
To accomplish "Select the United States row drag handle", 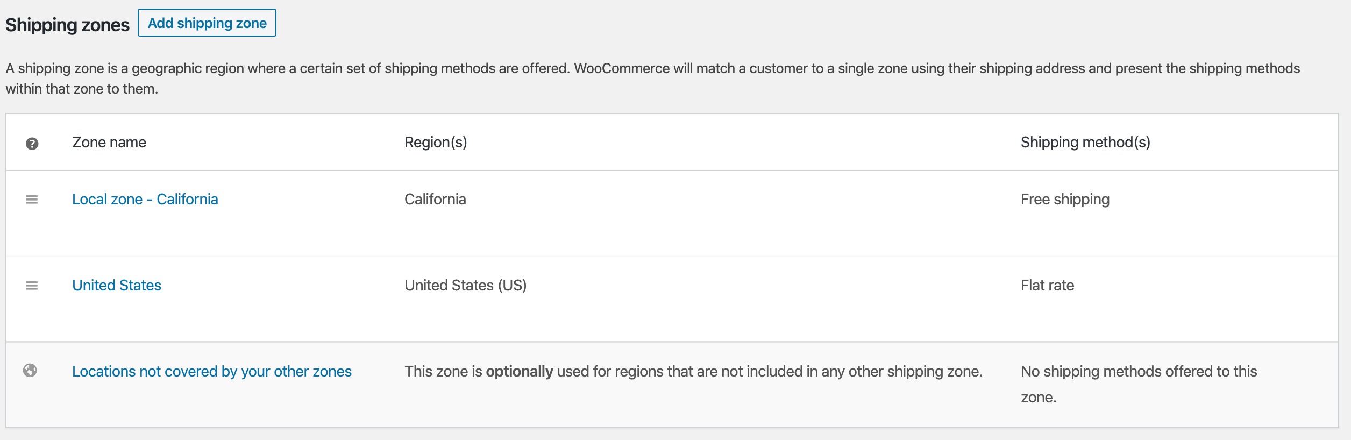I will coord(32,286).
